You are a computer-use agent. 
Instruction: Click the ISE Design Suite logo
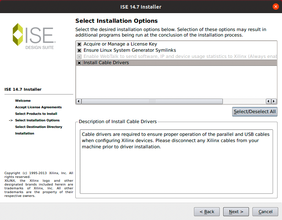(34, 36)
